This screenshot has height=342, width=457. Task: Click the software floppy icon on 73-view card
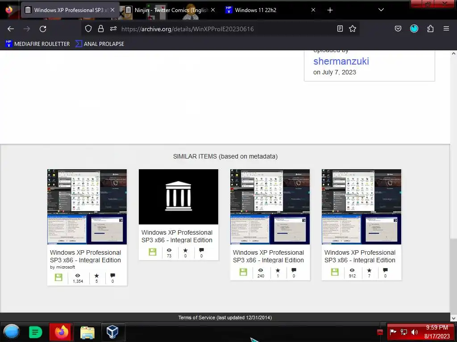tap(153, 252)
